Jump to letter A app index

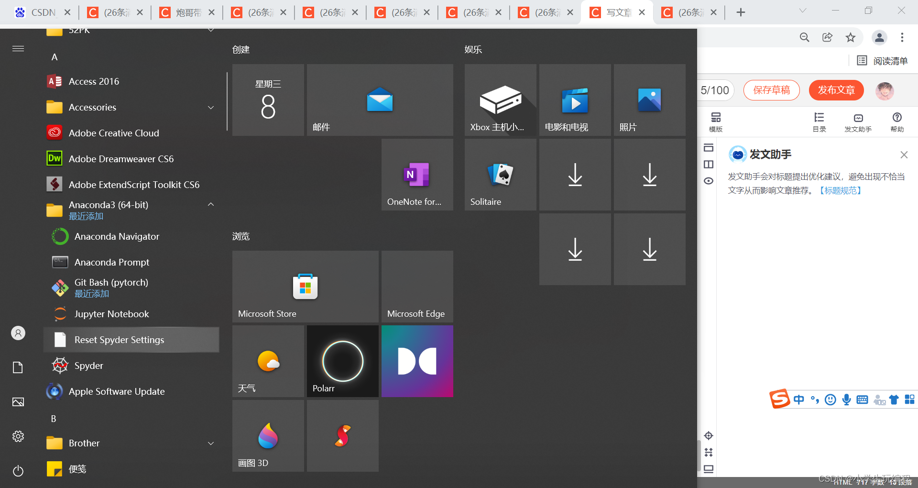coord(55,57)
